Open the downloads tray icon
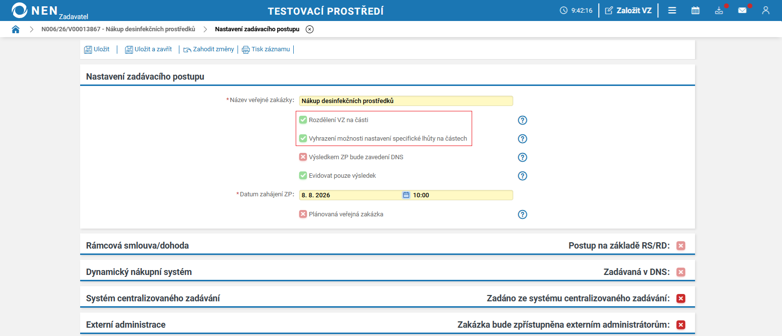The width and height of the screenshot is (782, 336). point(719,10)
